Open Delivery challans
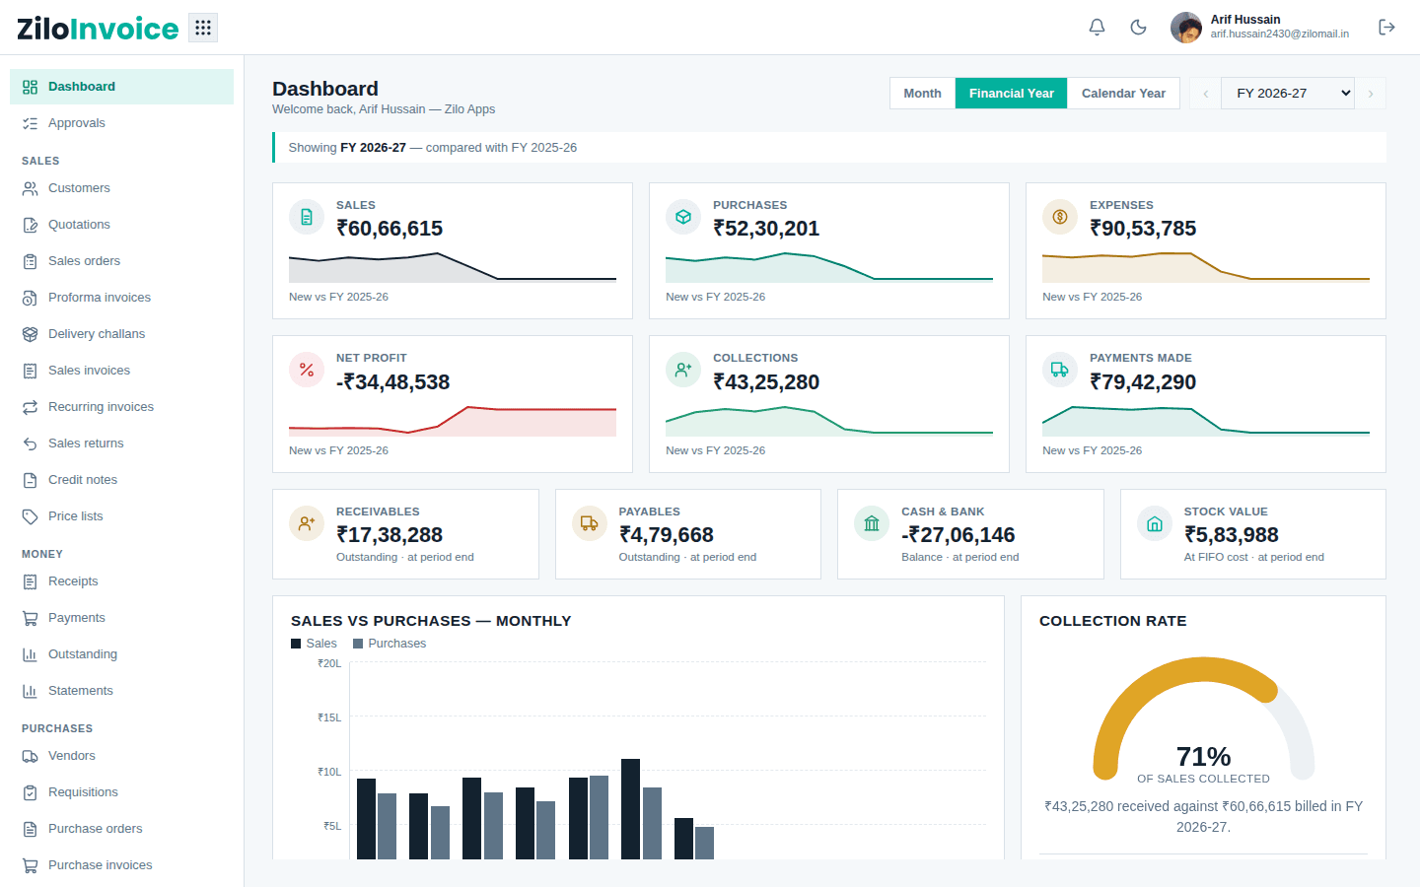 [x=121, y=334]
